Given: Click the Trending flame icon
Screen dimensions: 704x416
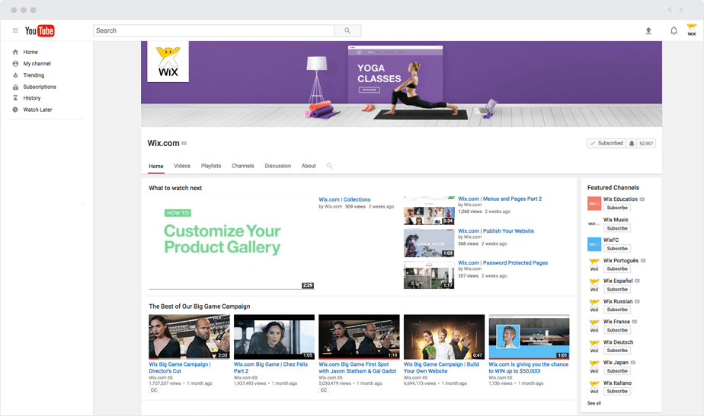Looking at the screenshot, I should pyautogui.click(x=15, y=75).
